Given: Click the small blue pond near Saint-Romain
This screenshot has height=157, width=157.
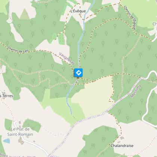Looking at the screenshot, I should [7, 141].
